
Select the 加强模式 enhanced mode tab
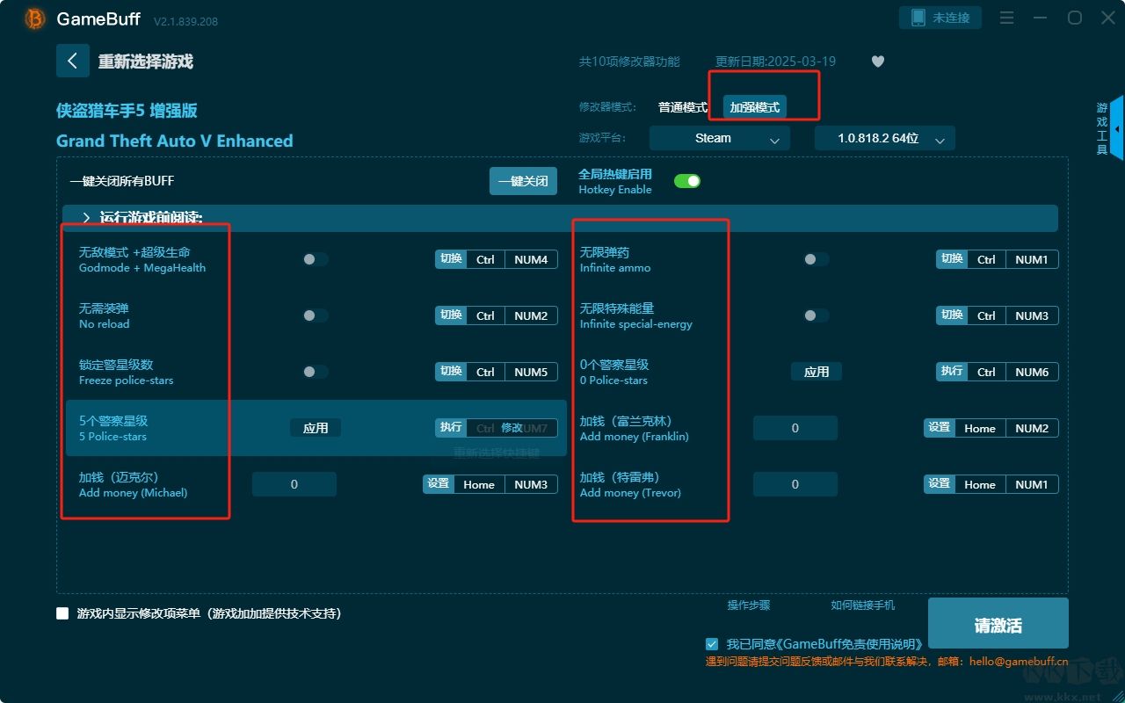tap(754, 107)
